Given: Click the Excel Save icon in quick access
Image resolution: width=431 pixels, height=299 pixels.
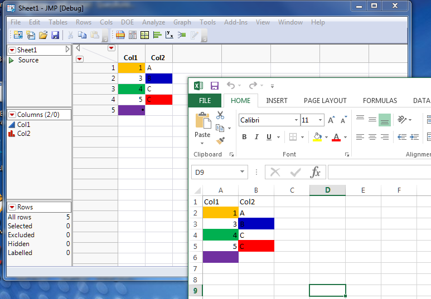Looking at the screenshot, I should 215,86.
